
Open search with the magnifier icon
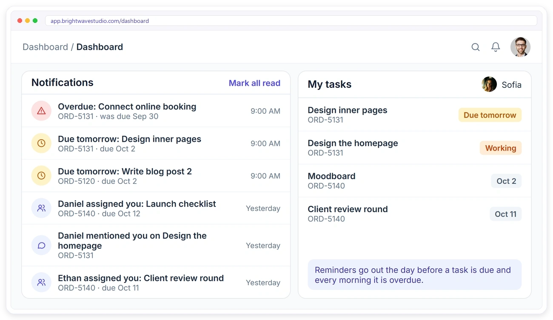[x=476, y=47]
